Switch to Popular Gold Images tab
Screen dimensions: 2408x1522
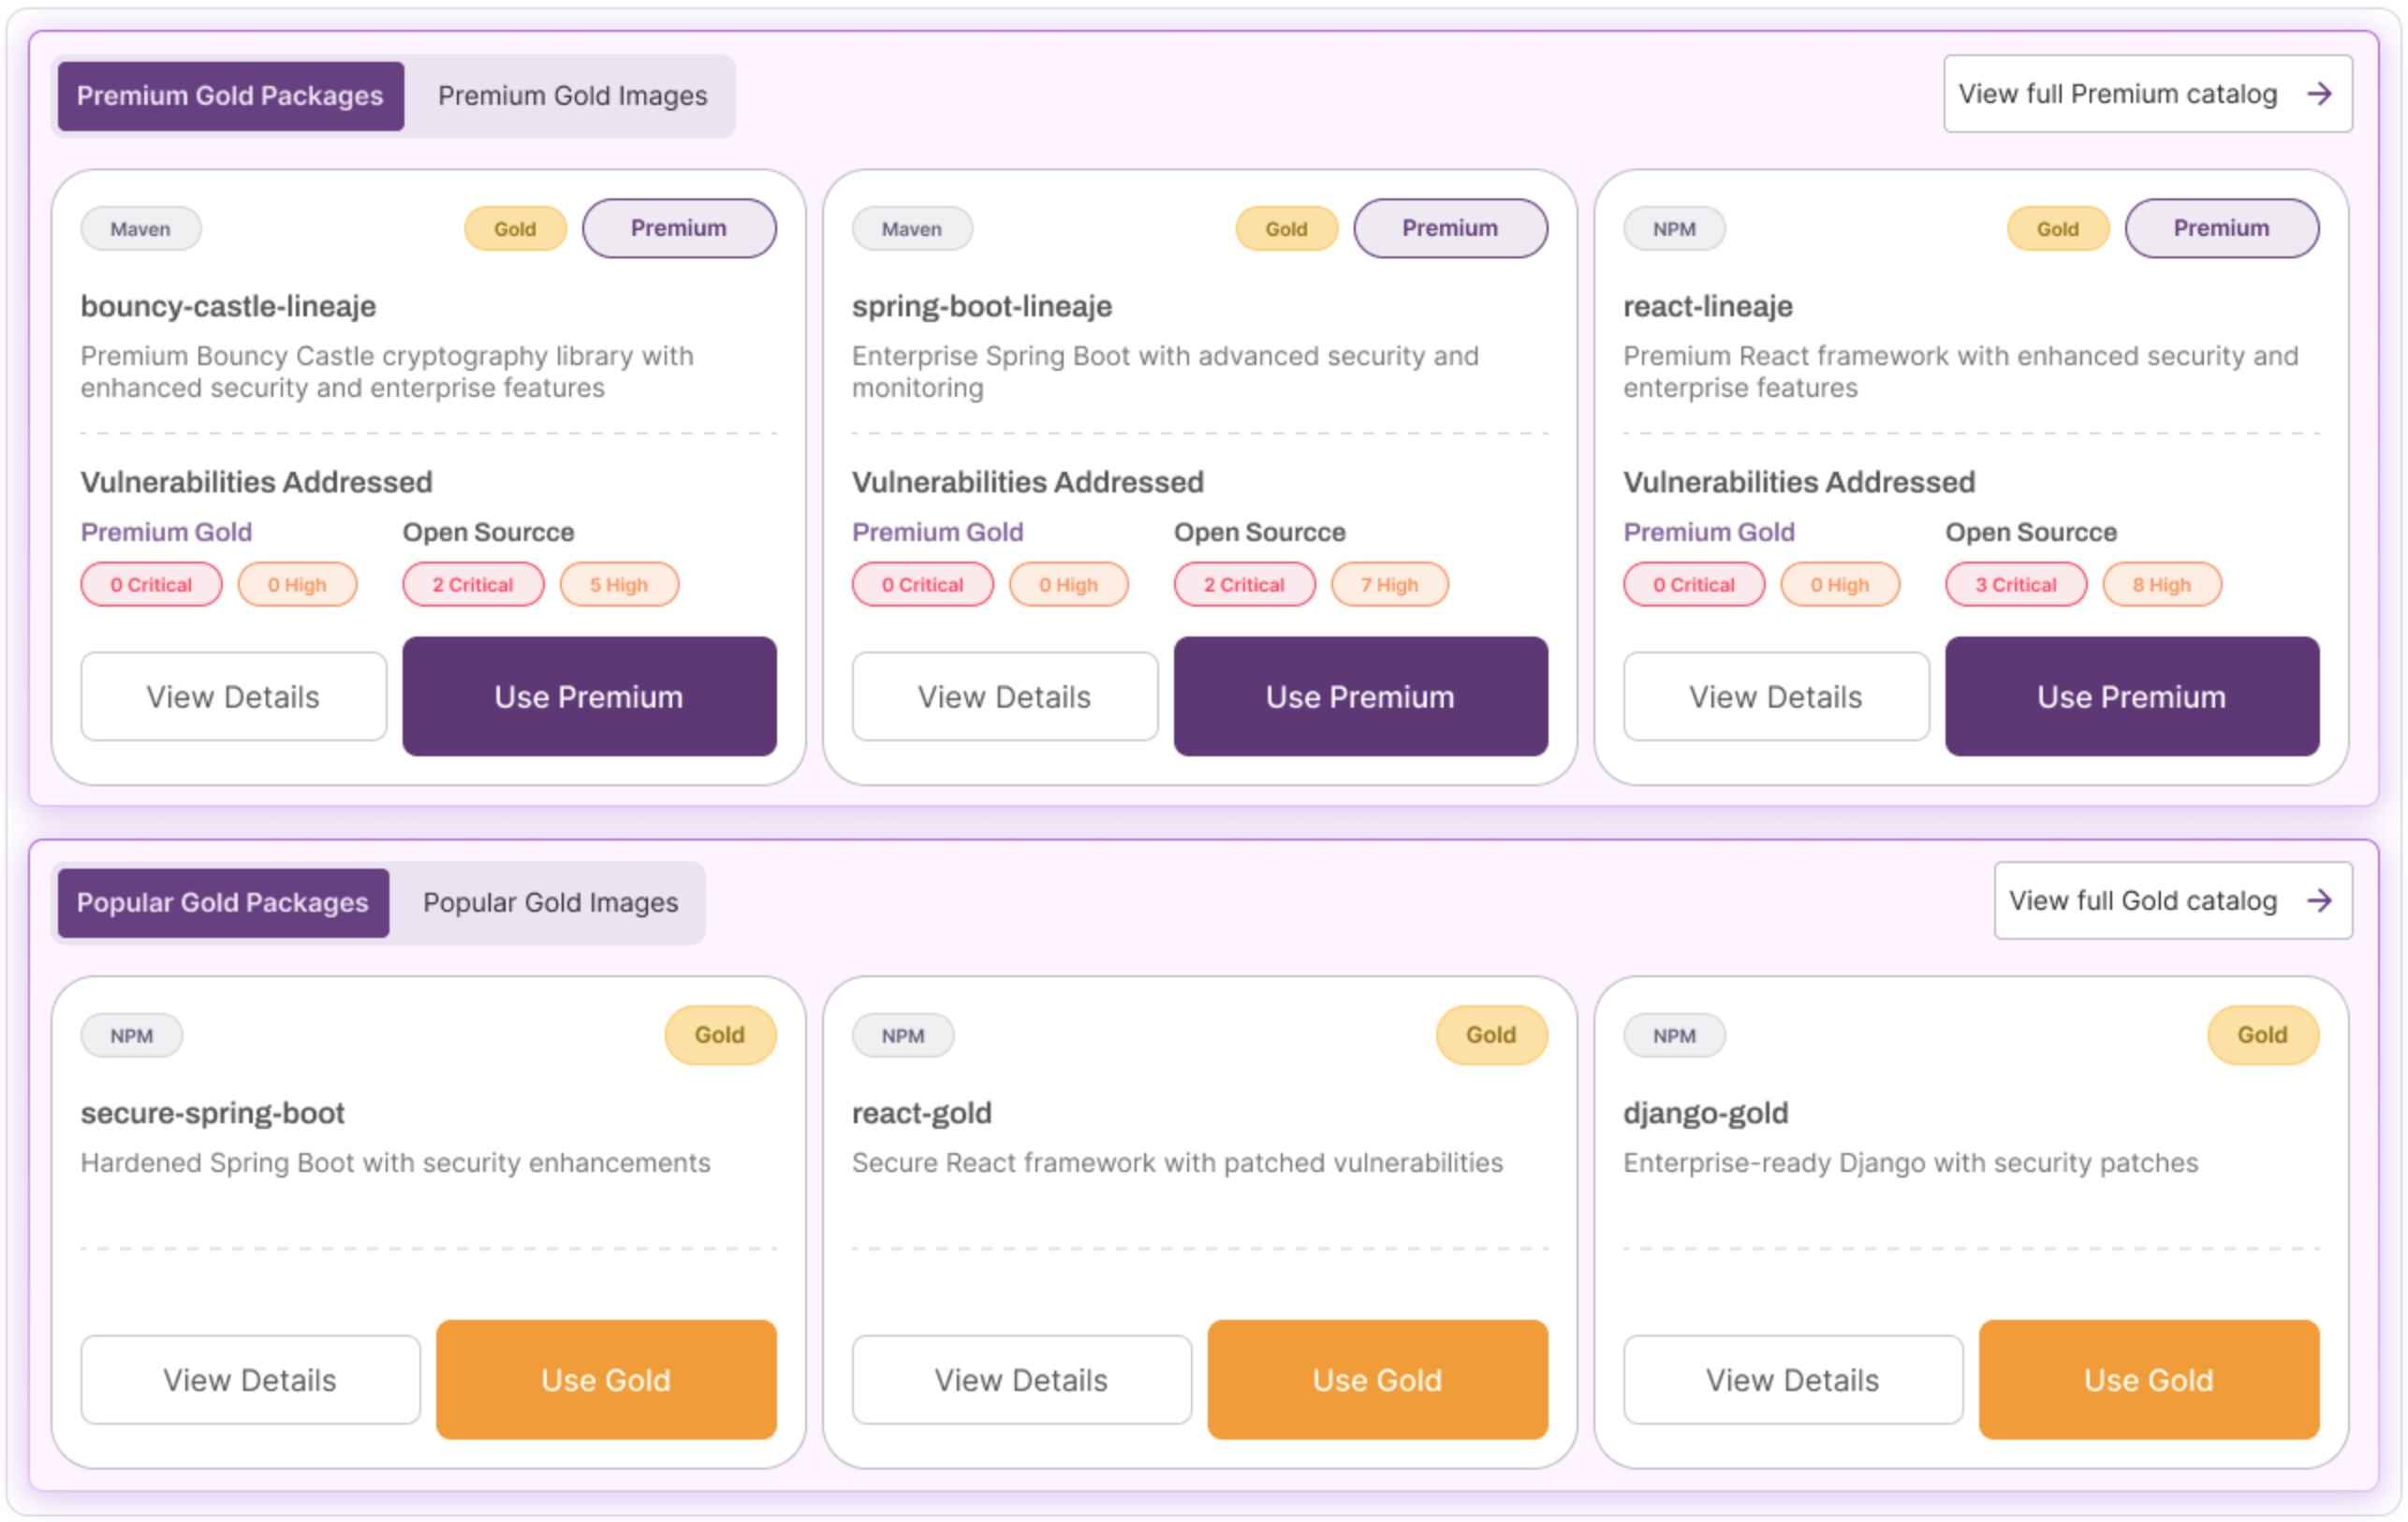(x=550, y=903)
